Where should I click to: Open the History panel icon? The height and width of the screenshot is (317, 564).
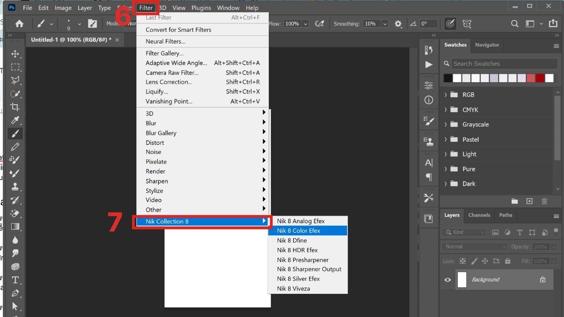(x=429, y=50)
